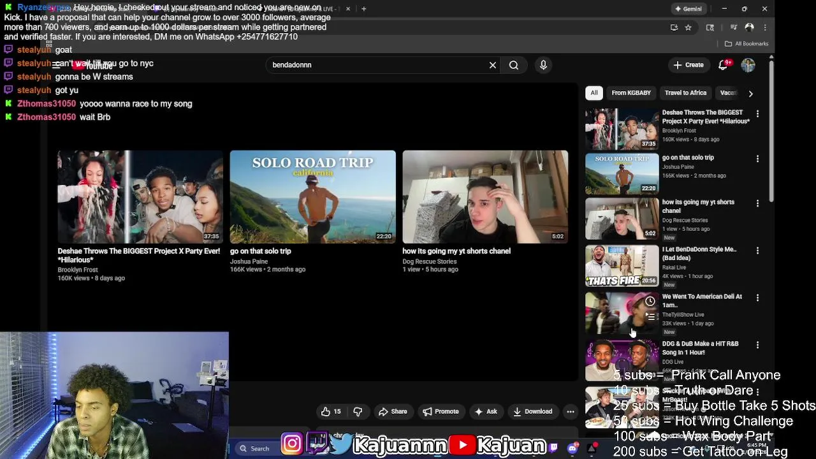Open the Solo Road Trip end-screen thumbnail
The height and width of the screenshot is (459, 816).
tap(313, 197)
